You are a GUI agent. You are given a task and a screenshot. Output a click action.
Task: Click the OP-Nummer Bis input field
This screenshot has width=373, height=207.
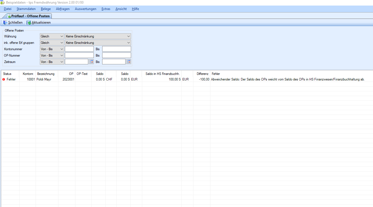116,55
